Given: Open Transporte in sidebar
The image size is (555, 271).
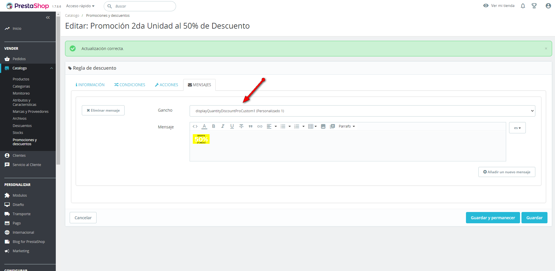Looking at the screenshot, I should pyautogui.click(x=22, y=214).
